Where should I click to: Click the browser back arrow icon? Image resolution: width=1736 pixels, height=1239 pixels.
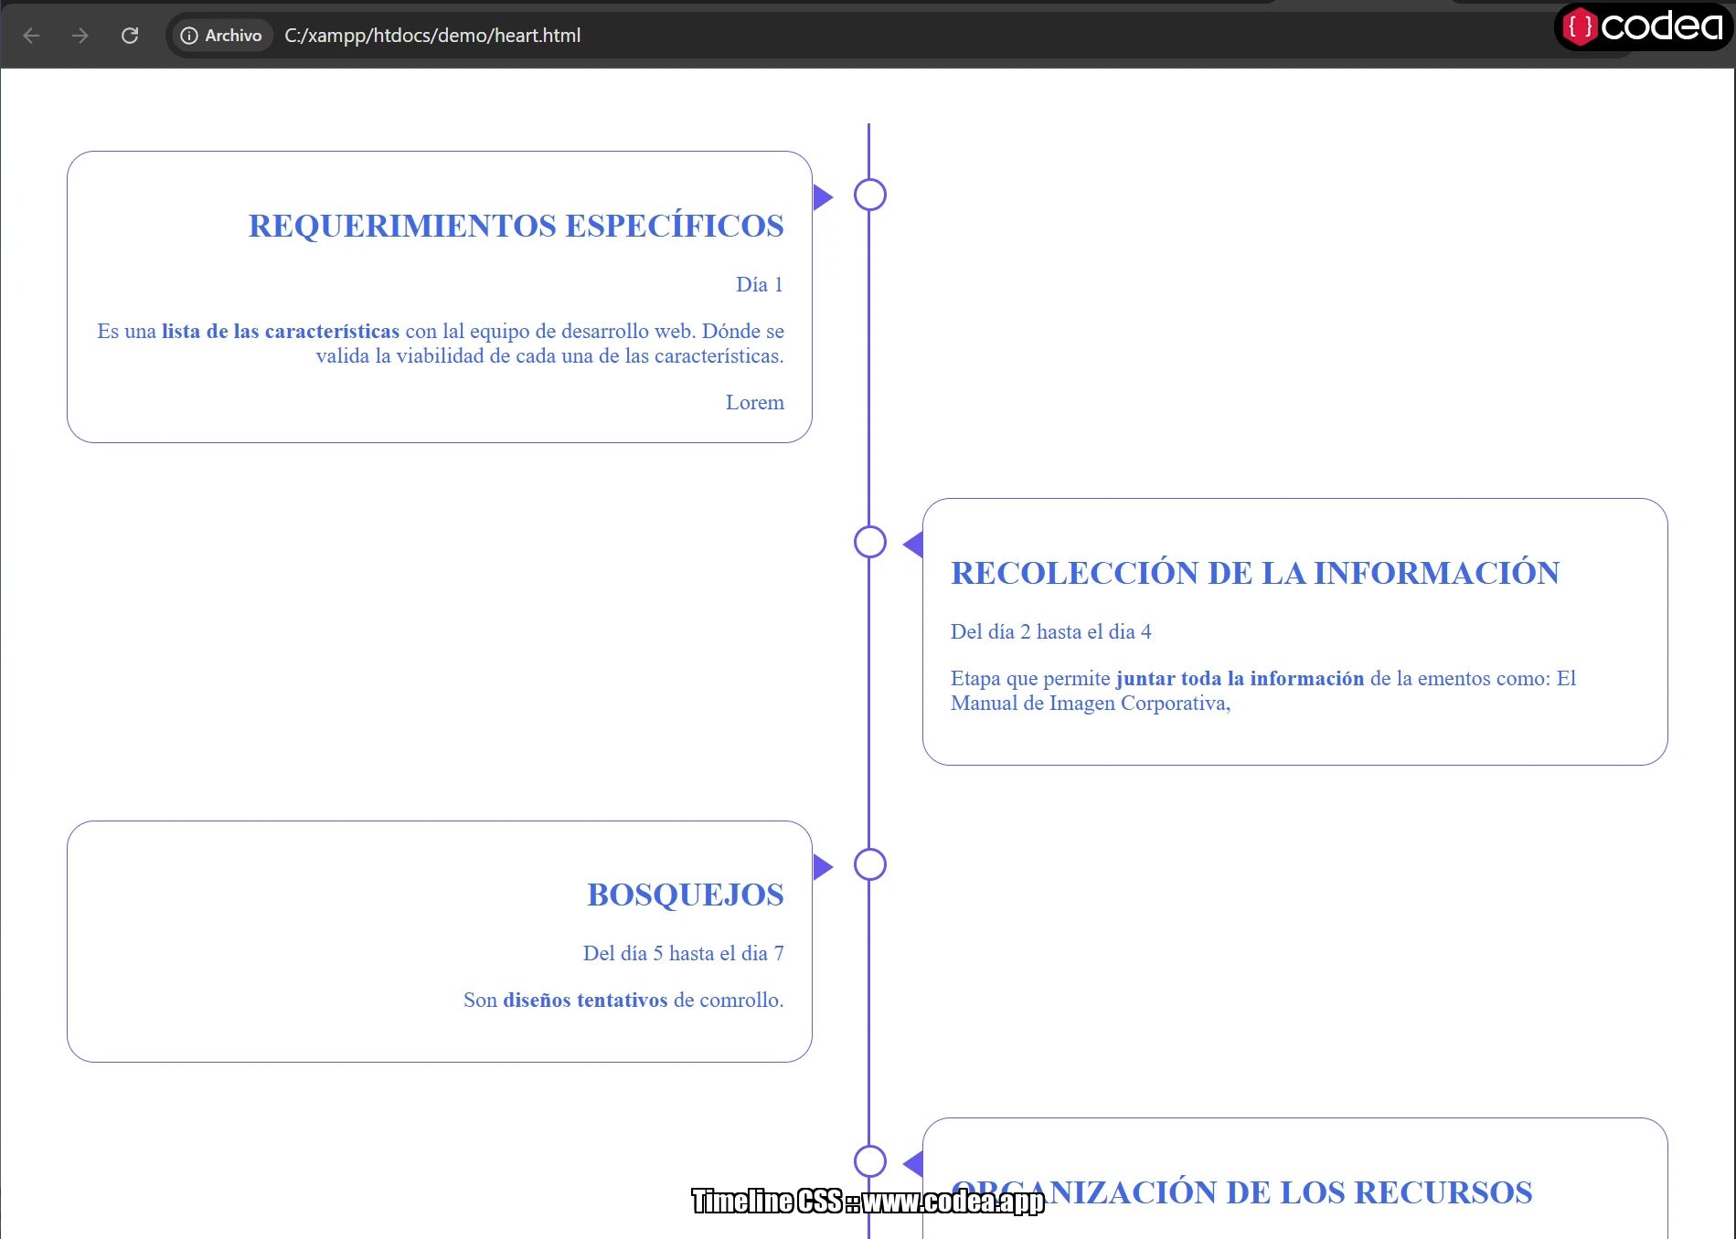pos(32,36)
